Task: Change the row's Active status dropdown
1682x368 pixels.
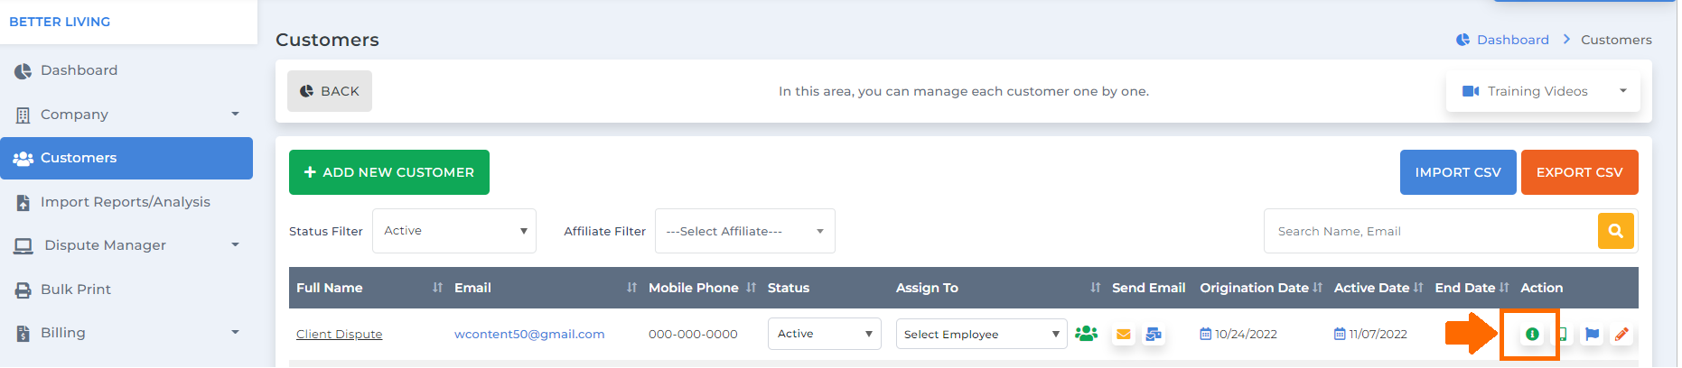Action: point(824,334)
